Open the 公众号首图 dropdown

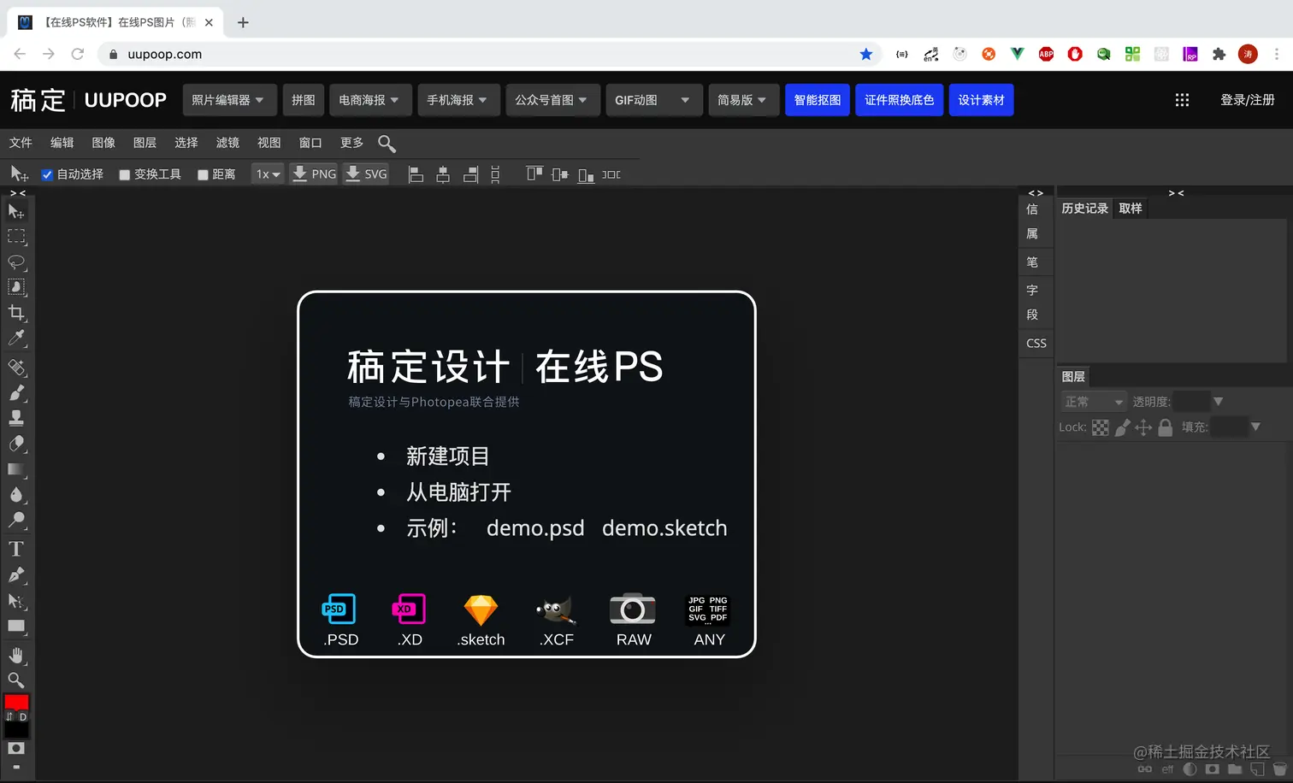552,100
